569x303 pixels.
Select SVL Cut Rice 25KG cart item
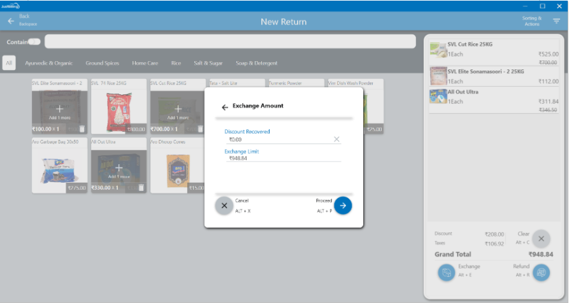tap(494, 50)
